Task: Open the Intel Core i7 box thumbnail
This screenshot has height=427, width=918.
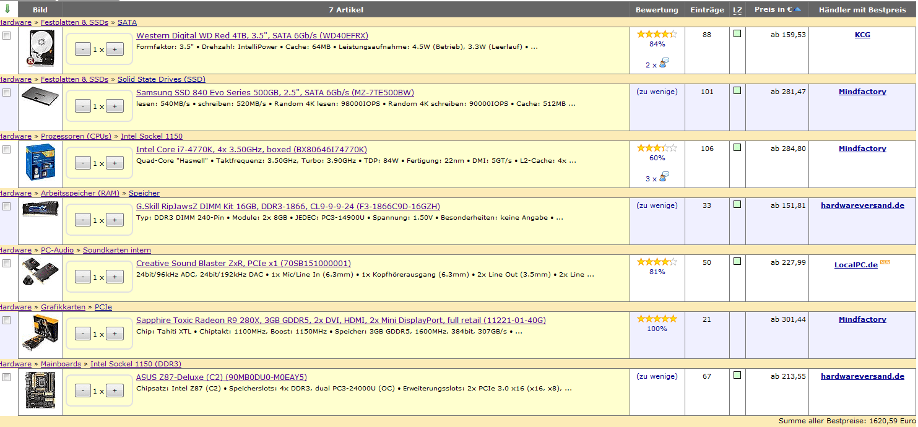Action: pyautogui.click(x=40, y=162)
